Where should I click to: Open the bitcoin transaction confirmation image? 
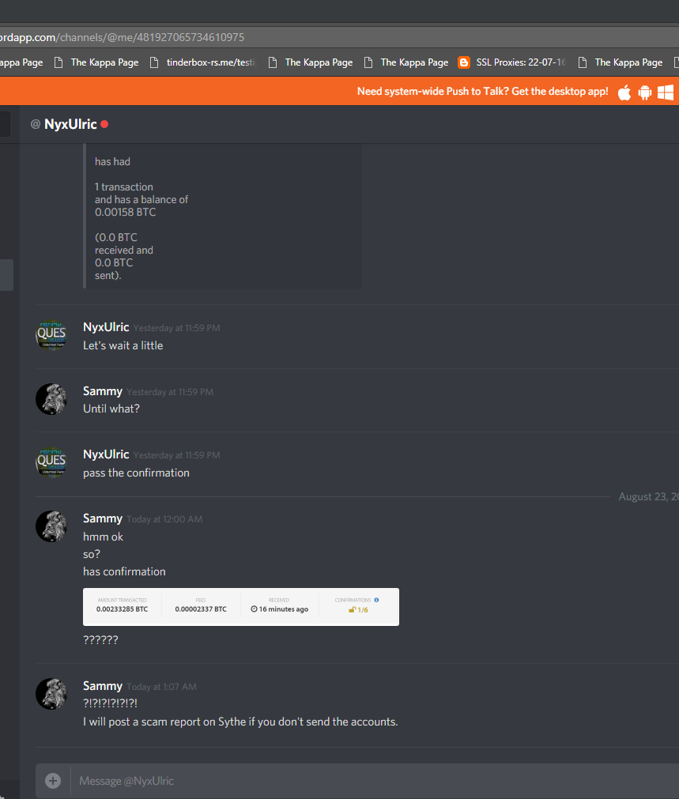click(x=241, y=607)
